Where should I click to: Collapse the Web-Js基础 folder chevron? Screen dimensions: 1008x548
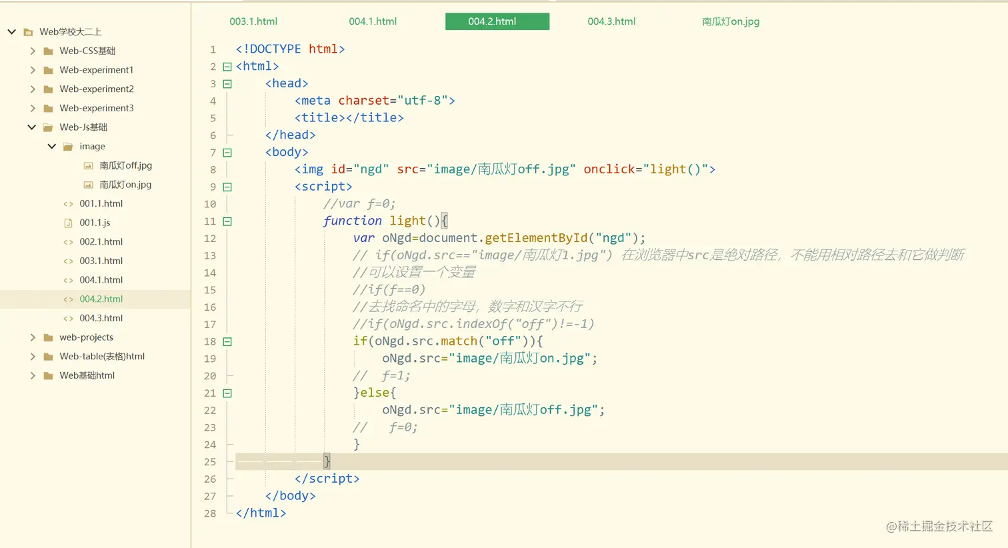32,127
